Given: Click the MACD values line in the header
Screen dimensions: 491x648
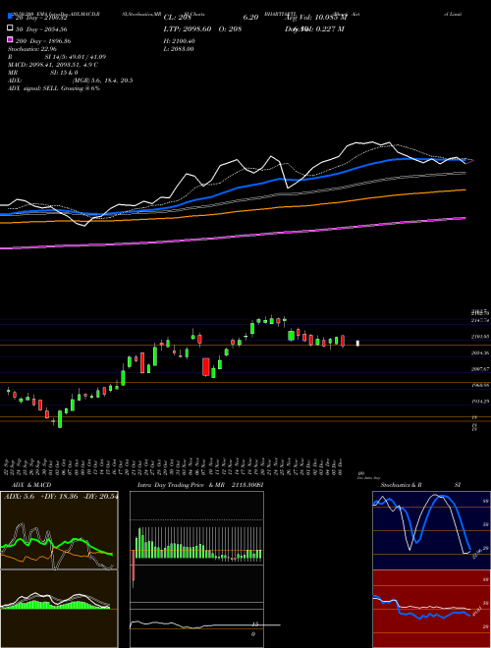Looking at the screenshot, I should coord(53,65).
